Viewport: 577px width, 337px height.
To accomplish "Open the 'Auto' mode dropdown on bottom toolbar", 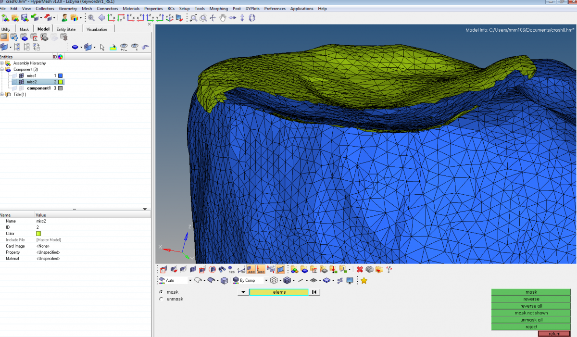I will coord(190,280).
